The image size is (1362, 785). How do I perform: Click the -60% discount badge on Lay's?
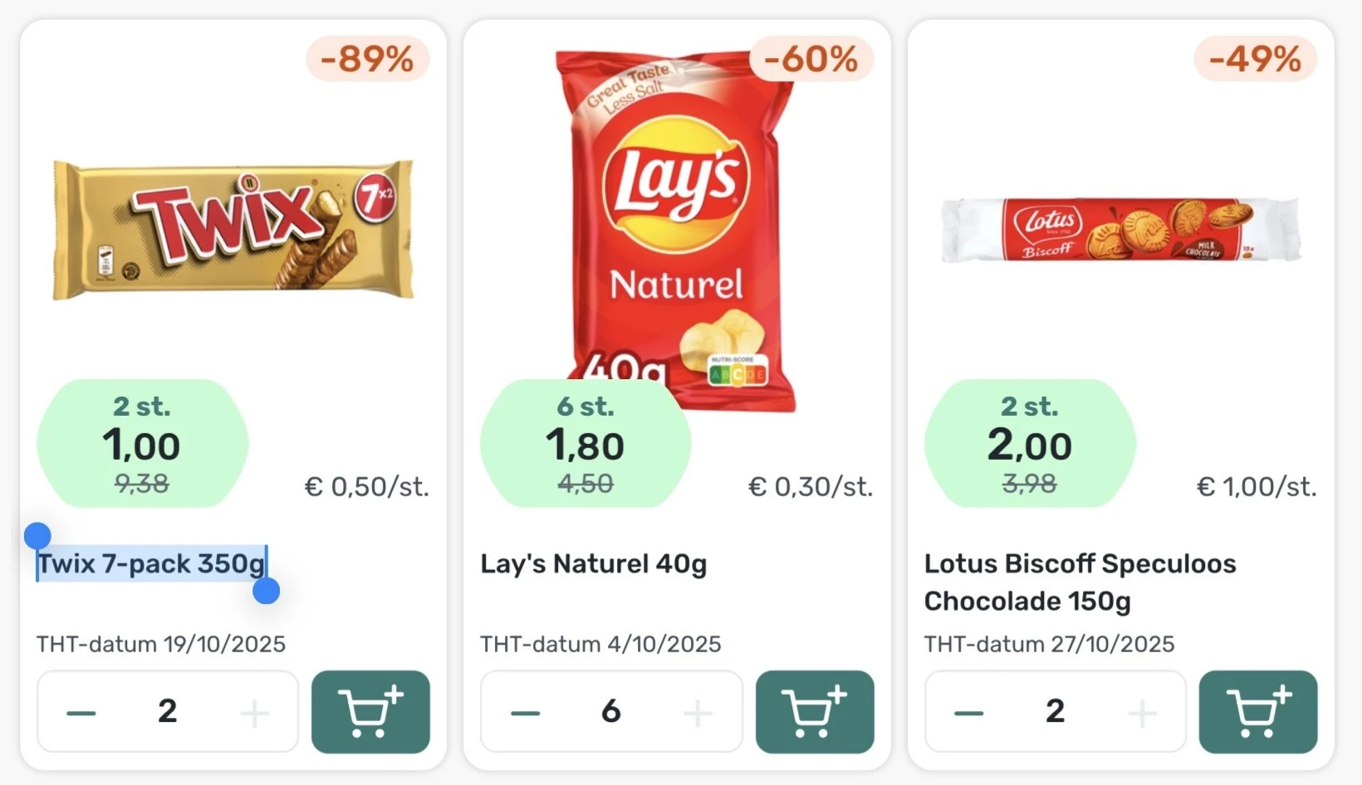[x=811, y=59]
